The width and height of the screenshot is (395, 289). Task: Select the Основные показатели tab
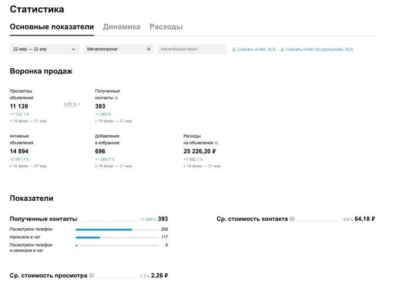[52, 27]
